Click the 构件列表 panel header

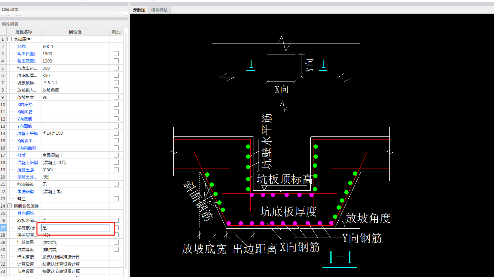click(x=64, y=10)
